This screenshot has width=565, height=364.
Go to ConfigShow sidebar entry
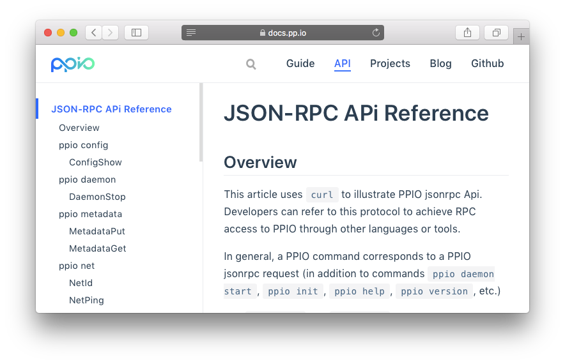pyautogui.click(x=95, y=162)
